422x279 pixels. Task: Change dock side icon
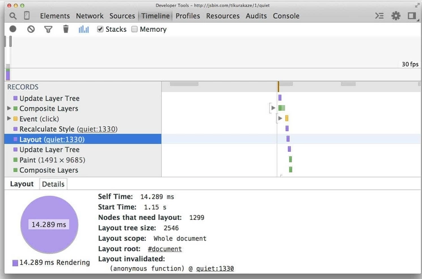412,16
